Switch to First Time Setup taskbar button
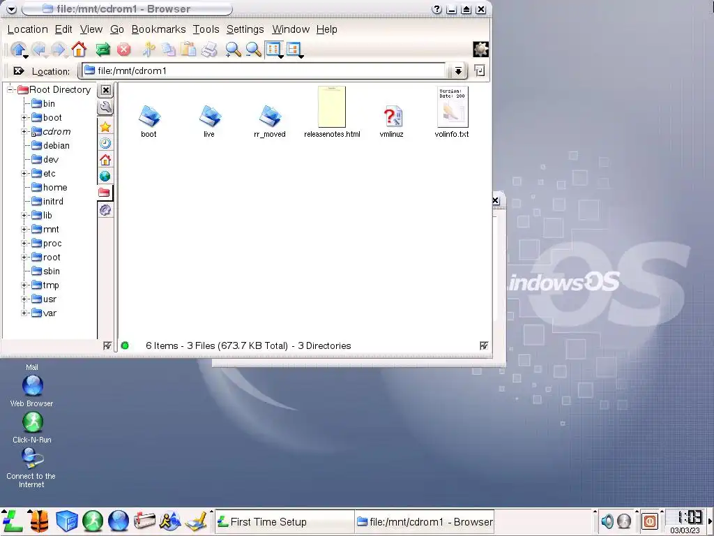The width and height of the screenshot is (714, 536). (283, 522)
